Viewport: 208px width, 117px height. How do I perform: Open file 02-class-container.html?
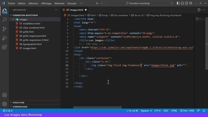coord(32,28)
